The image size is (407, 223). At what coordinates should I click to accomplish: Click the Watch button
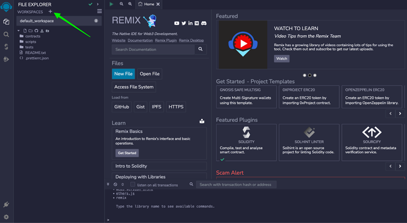click(282, 59)
